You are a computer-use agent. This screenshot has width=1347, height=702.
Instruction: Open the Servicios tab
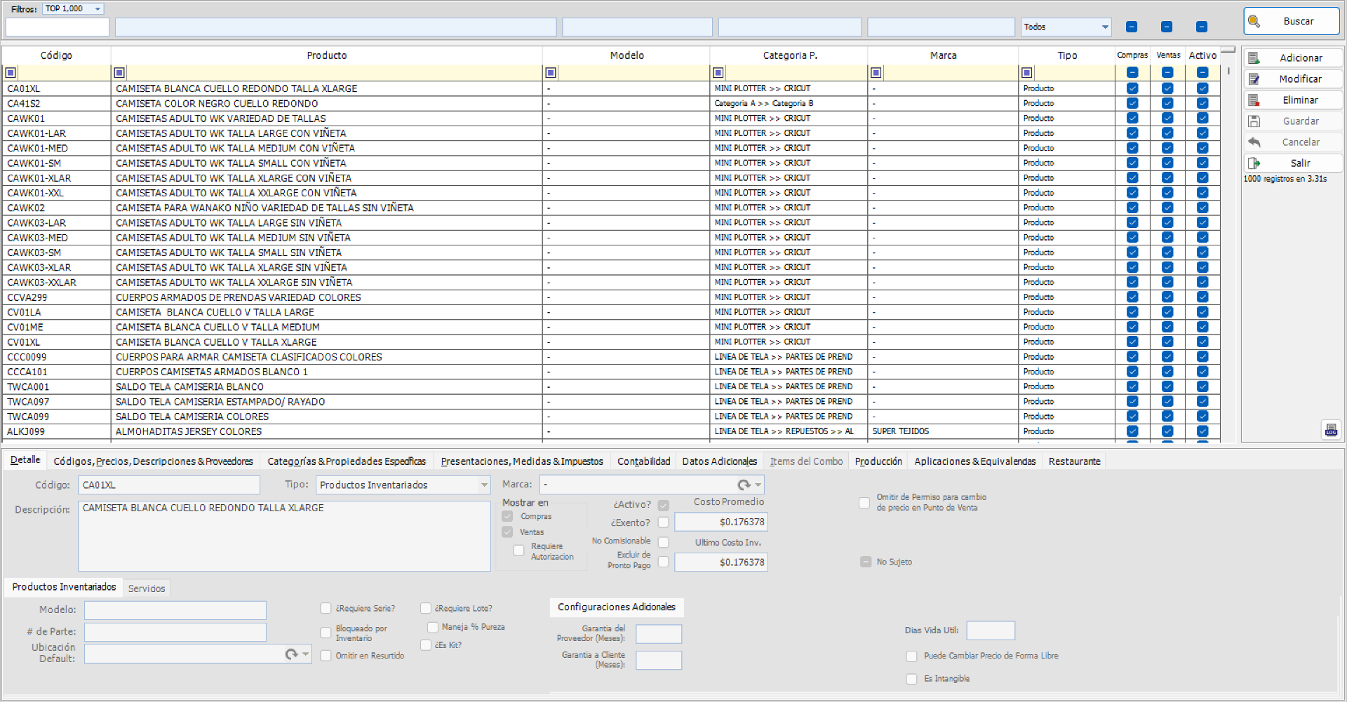pyautogui.click(x=147, y=588)
